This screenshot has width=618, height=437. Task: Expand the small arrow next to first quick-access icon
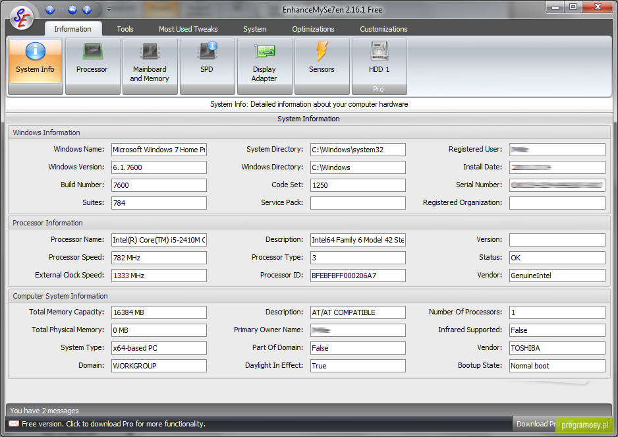point(61,10)
